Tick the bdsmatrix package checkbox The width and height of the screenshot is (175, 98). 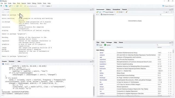pyautogui.click(x=97, y=69)
